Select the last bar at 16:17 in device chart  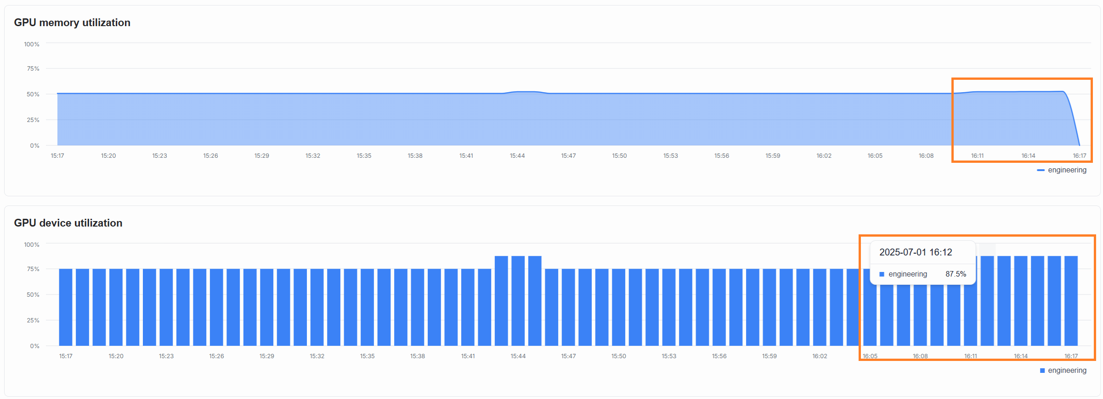coord(1071,301)
